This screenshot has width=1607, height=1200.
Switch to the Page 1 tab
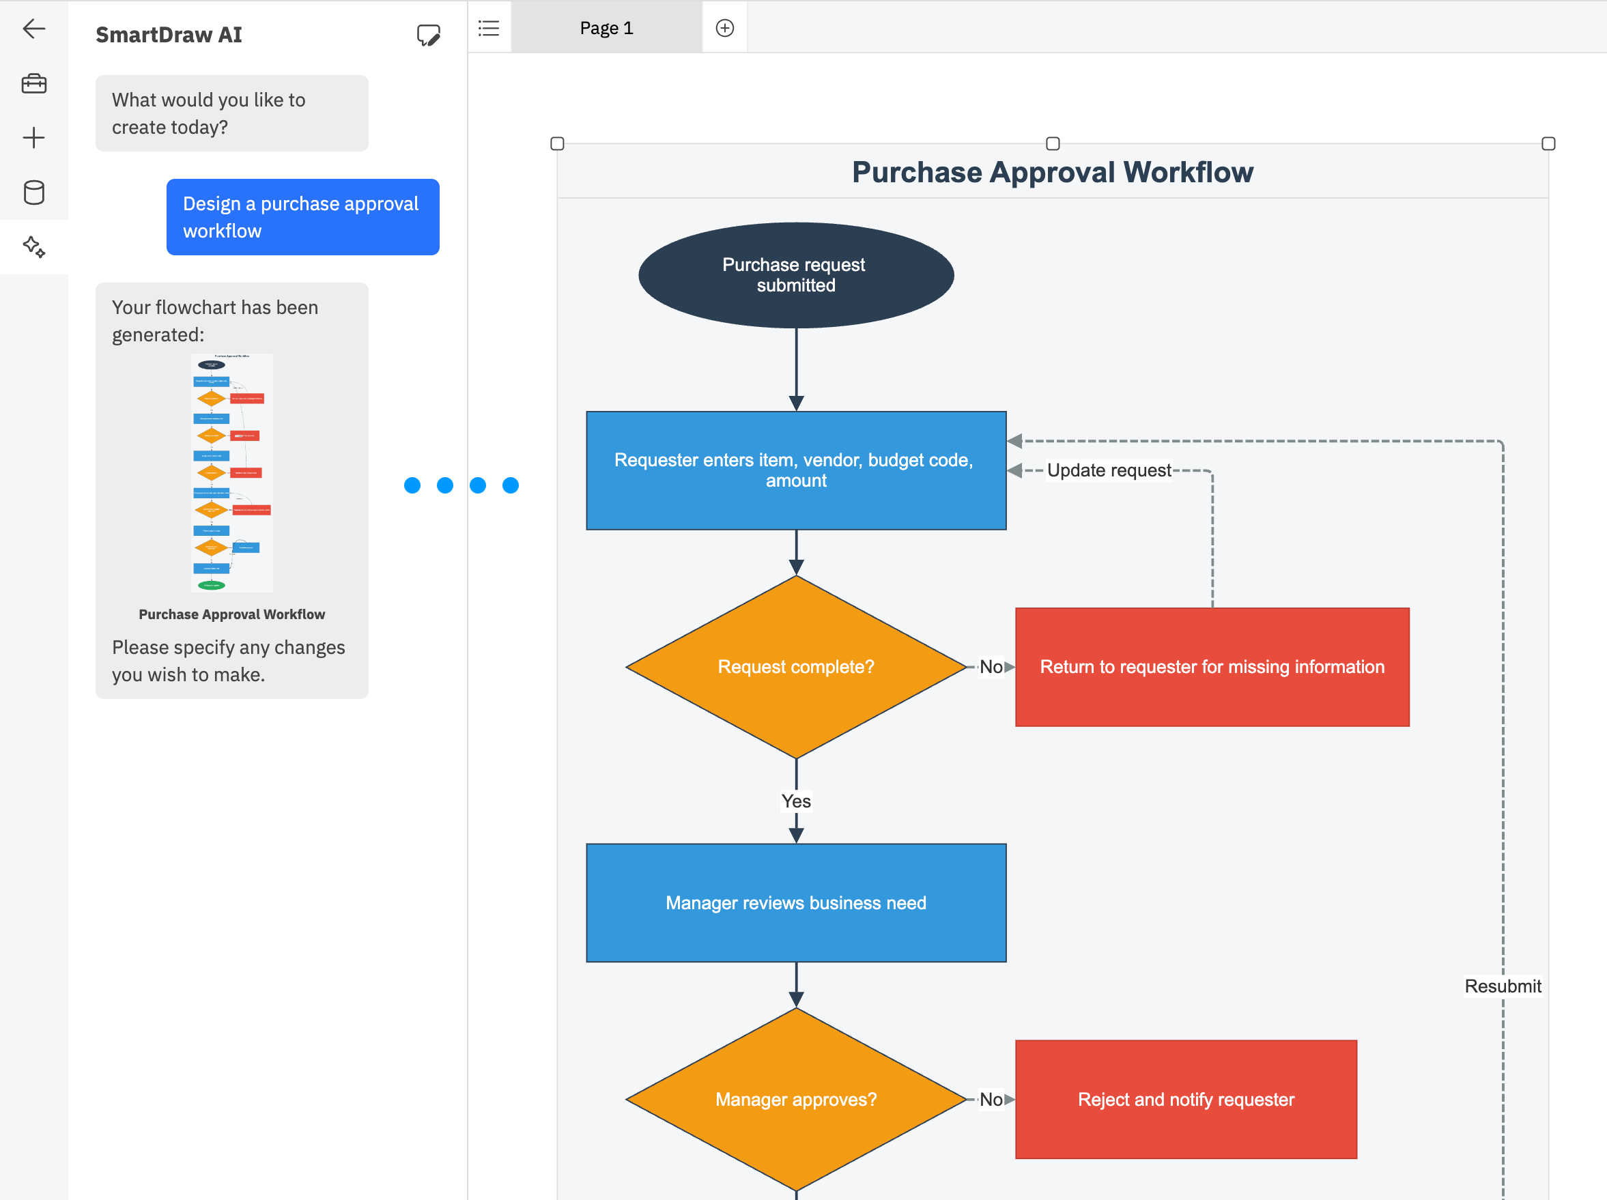[x=607, y=27]
